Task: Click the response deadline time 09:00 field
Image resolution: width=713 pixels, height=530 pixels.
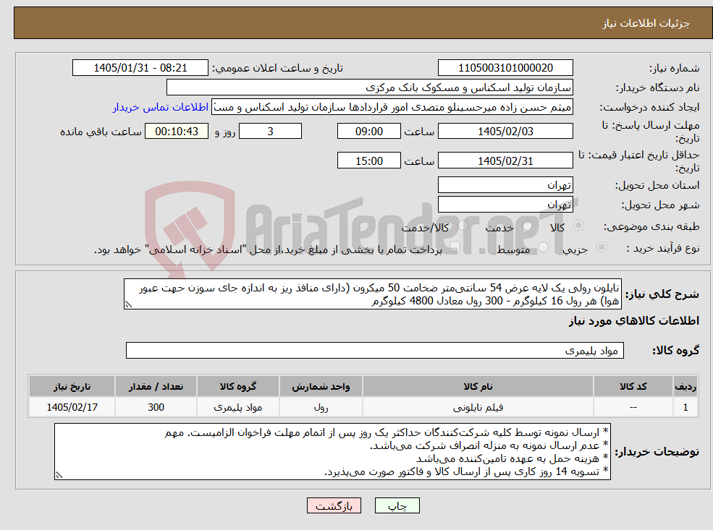Action: [368, 132]
